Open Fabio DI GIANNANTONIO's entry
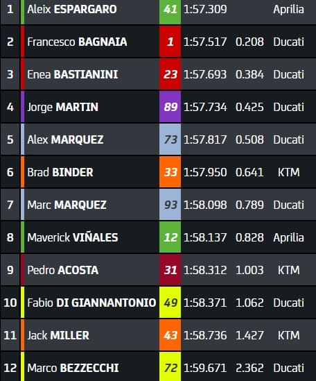The image size is (316, 381). click(91, 303)
